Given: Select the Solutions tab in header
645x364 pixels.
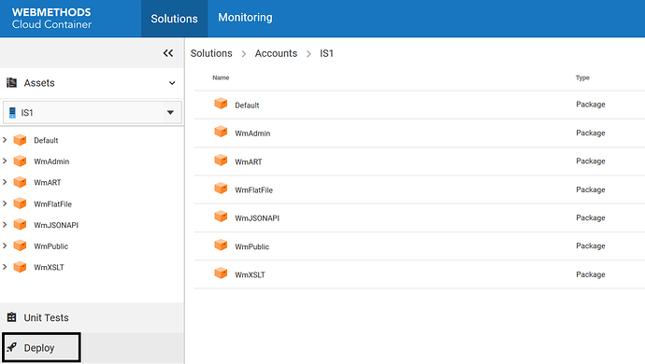Looking at the screenshot, I should (175, 19).
